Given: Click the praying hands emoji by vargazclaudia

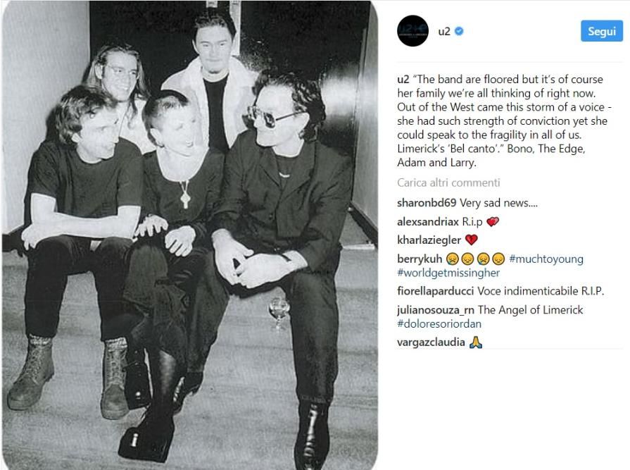Looking at the screenshot, I should (475, 342).
